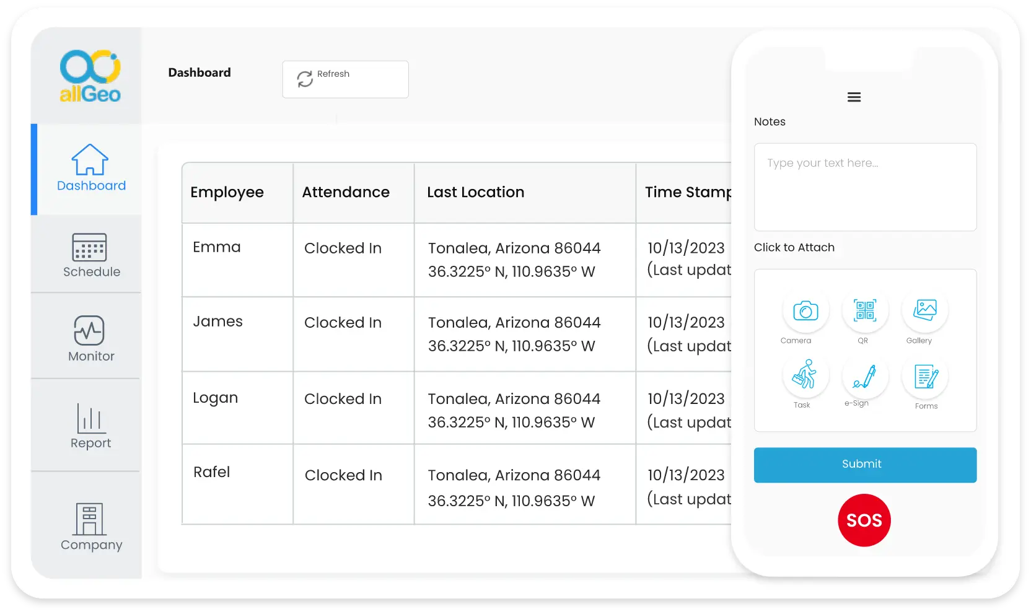
Task: Select employee name Logan
Action: [215, 398]
